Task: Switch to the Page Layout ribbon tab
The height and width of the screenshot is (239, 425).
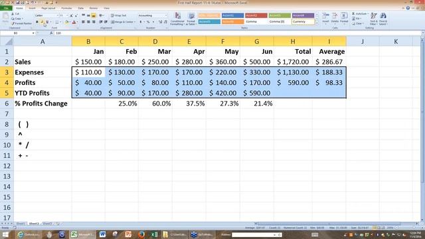Action: point(48,9)
